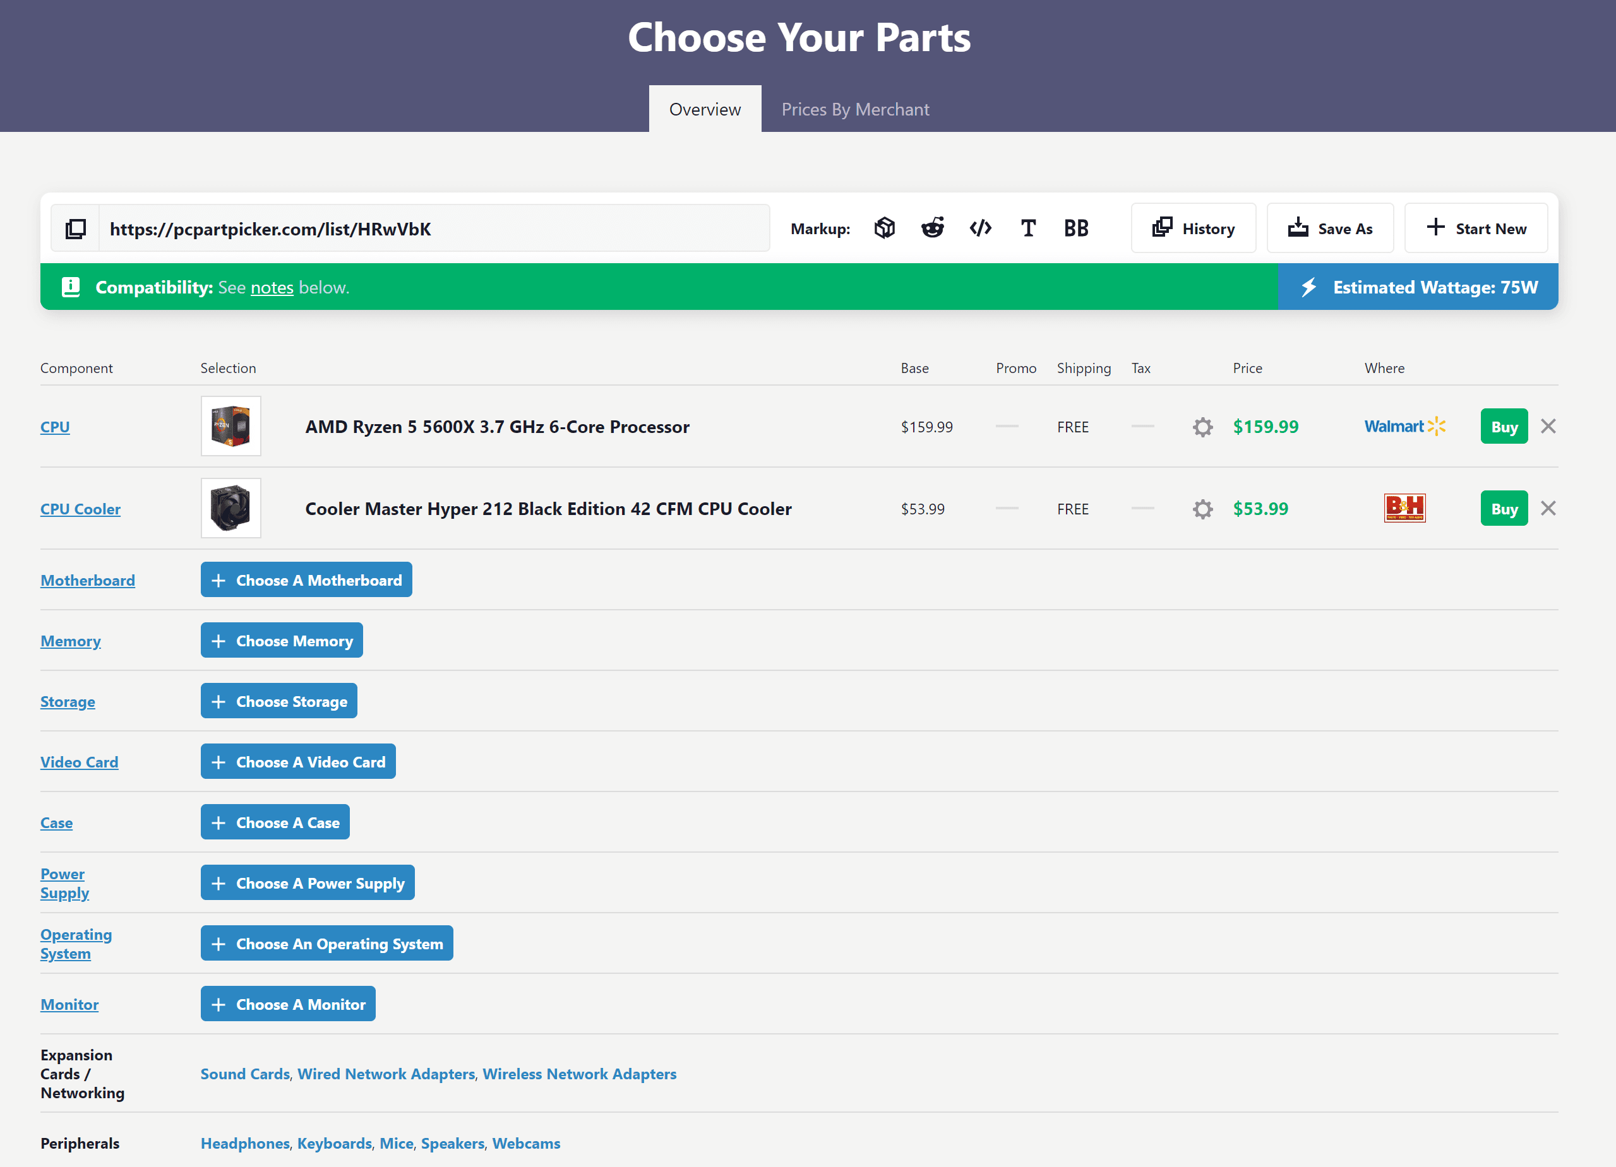Viewport: 1616px width, 1167px height.
Task: Open compatibility notes
Action: (x=272, y=287)
